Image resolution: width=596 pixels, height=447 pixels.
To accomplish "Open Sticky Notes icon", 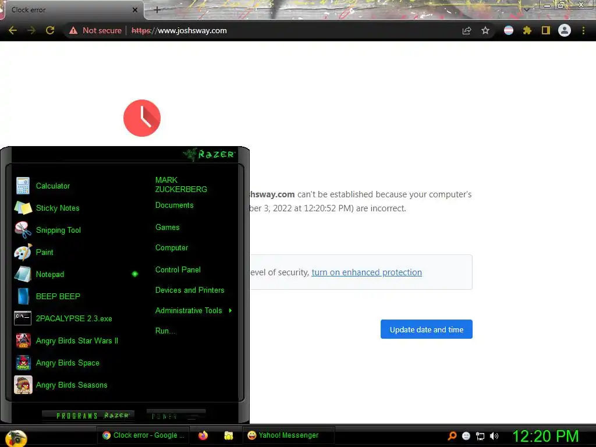I will pyautogui.click(x=23, y=208).
